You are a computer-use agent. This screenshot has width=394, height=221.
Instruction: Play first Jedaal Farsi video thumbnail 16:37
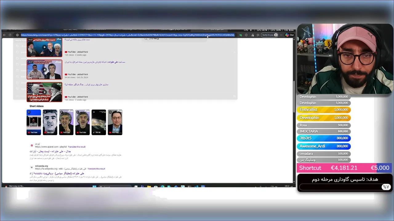coord(44,48)
